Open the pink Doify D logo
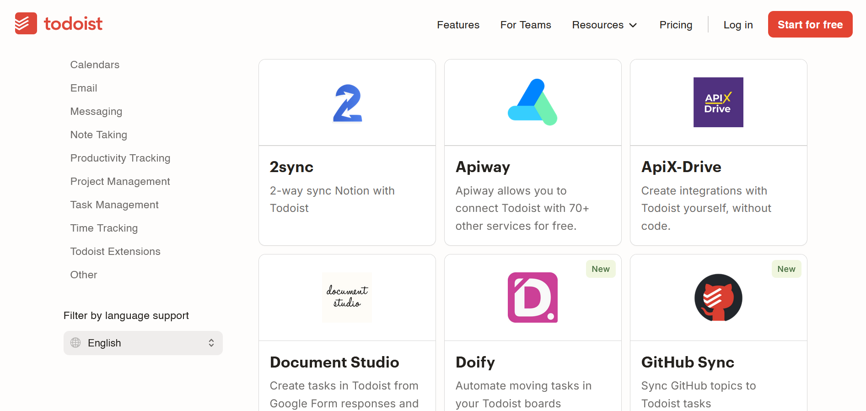The height and width of the screenshot is (411, 866). tap(533, 297)
